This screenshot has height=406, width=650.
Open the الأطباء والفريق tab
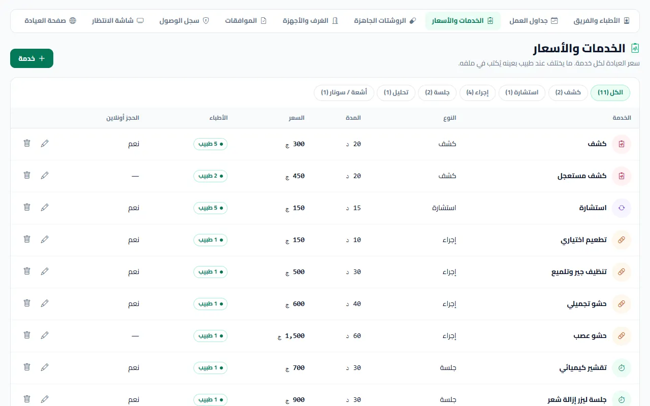601,21
